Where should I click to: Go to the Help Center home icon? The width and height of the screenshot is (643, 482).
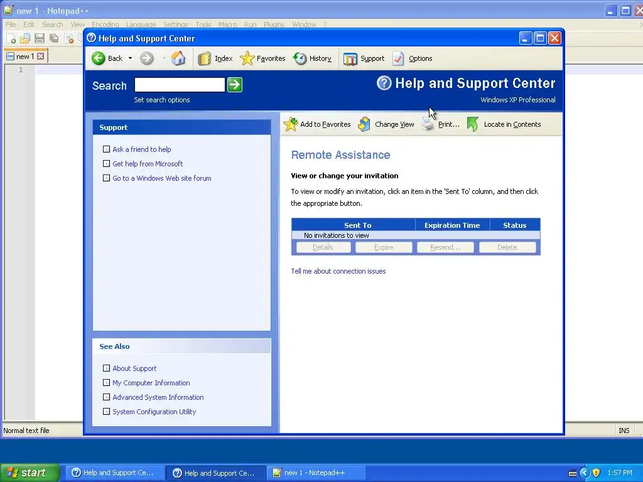(178, 58)
